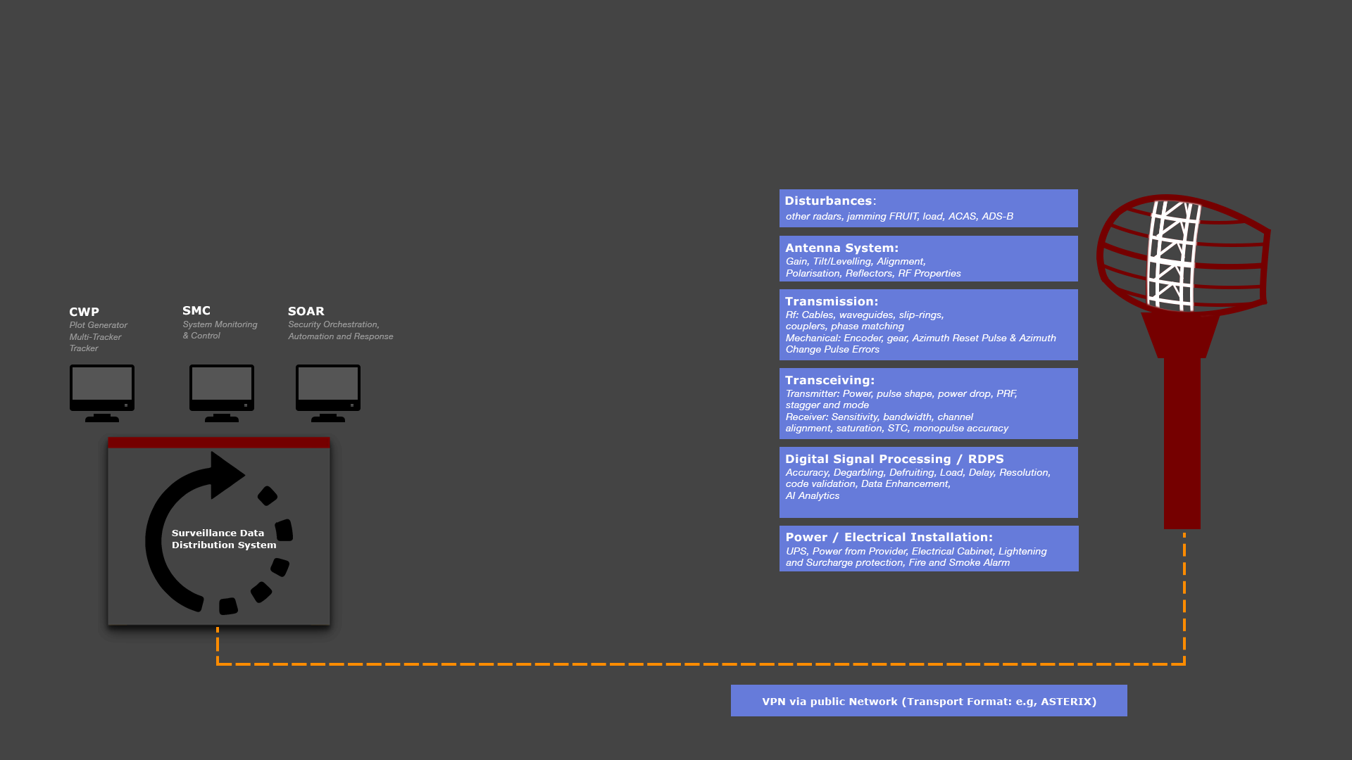Open Power / Electrical Installation box

tap(929, 548)
